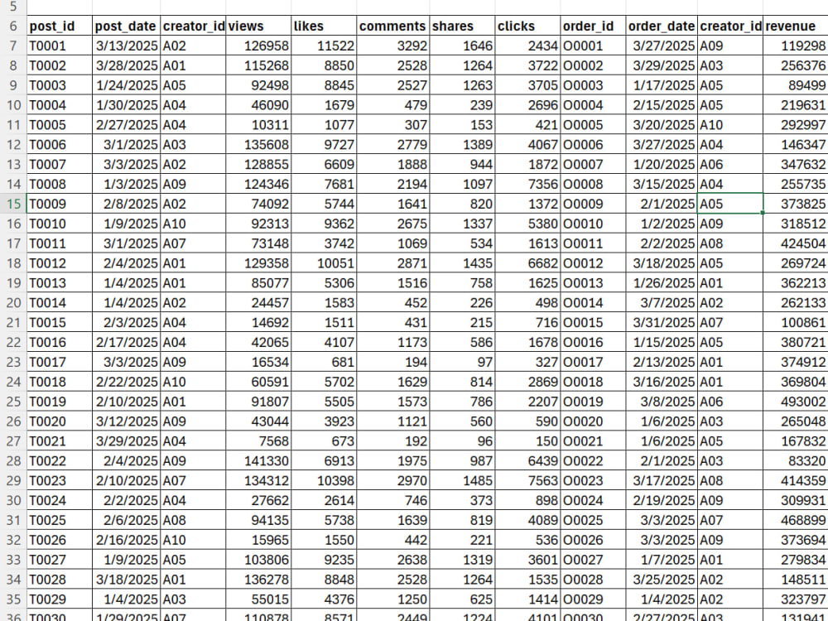The image size is (828, 621).
Task: Click creator A08 in the T0025 row
Action: (193, 520)
